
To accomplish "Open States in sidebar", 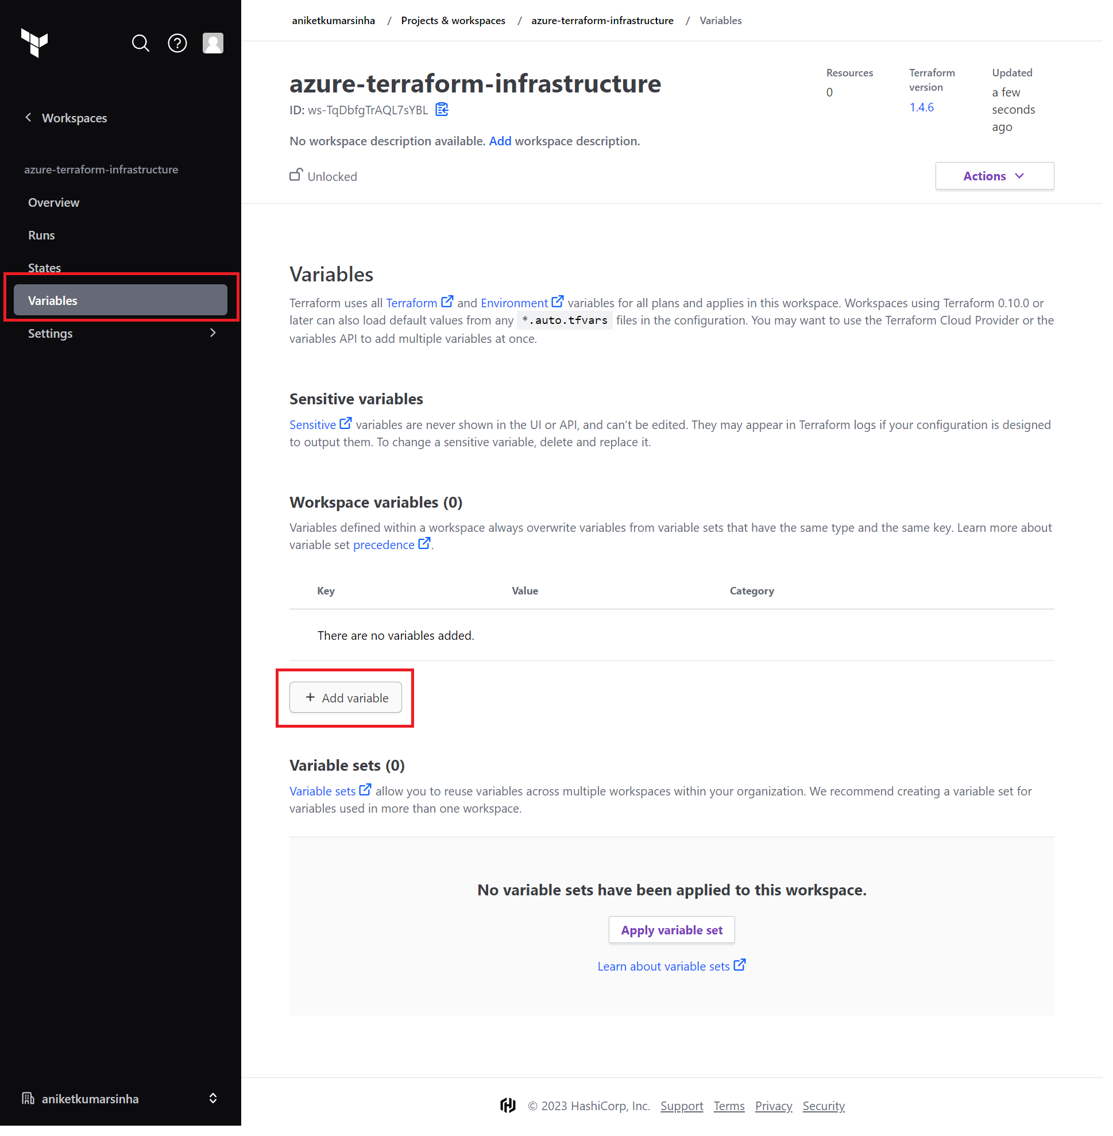I will 44,268.
